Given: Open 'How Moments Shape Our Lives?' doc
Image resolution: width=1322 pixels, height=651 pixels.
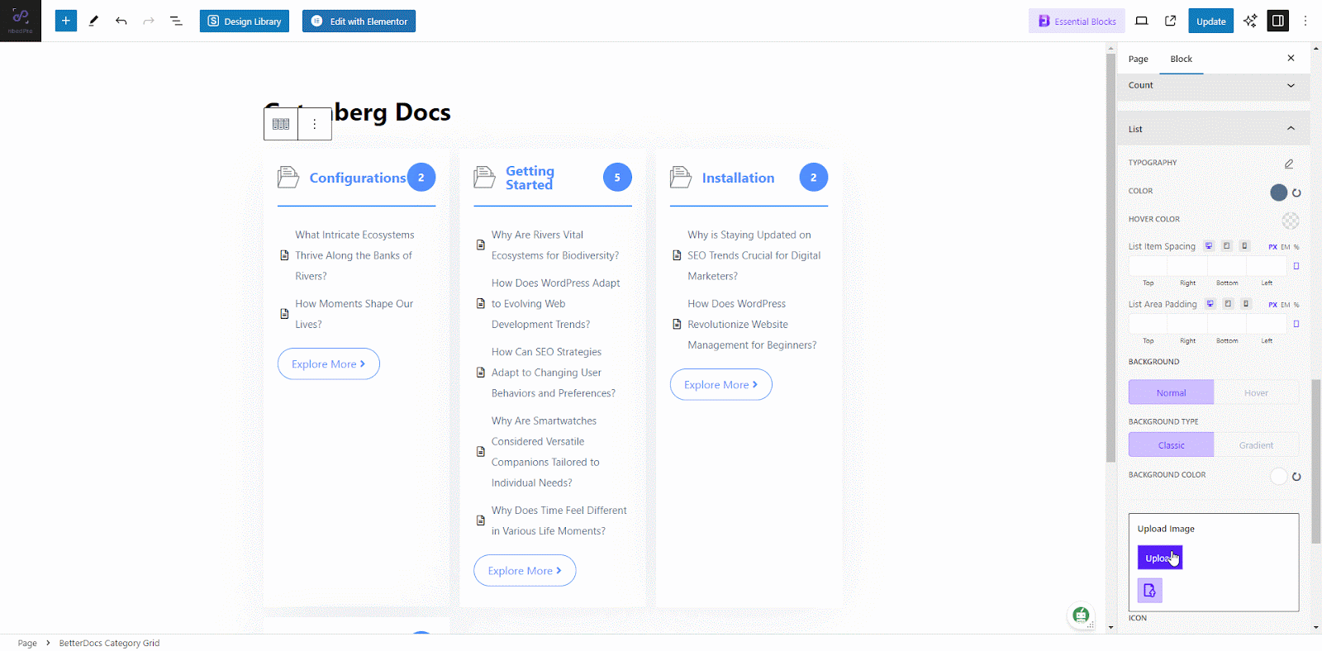Looking at the screenshot, I should [x=354, y=314].
